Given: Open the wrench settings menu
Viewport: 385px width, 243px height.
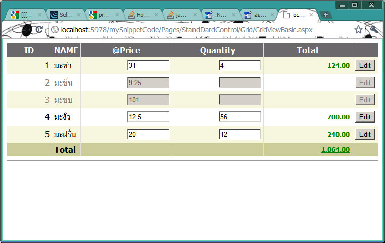Looking at the screenshot, I should 373,30.
